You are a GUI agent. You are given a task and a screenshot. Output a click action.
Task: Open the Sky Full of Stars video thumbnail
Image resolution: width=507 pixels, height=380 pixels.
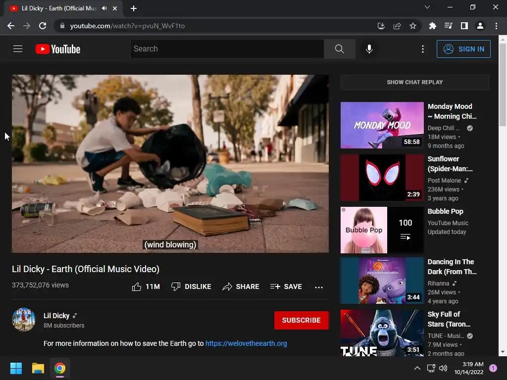(382, 333)
